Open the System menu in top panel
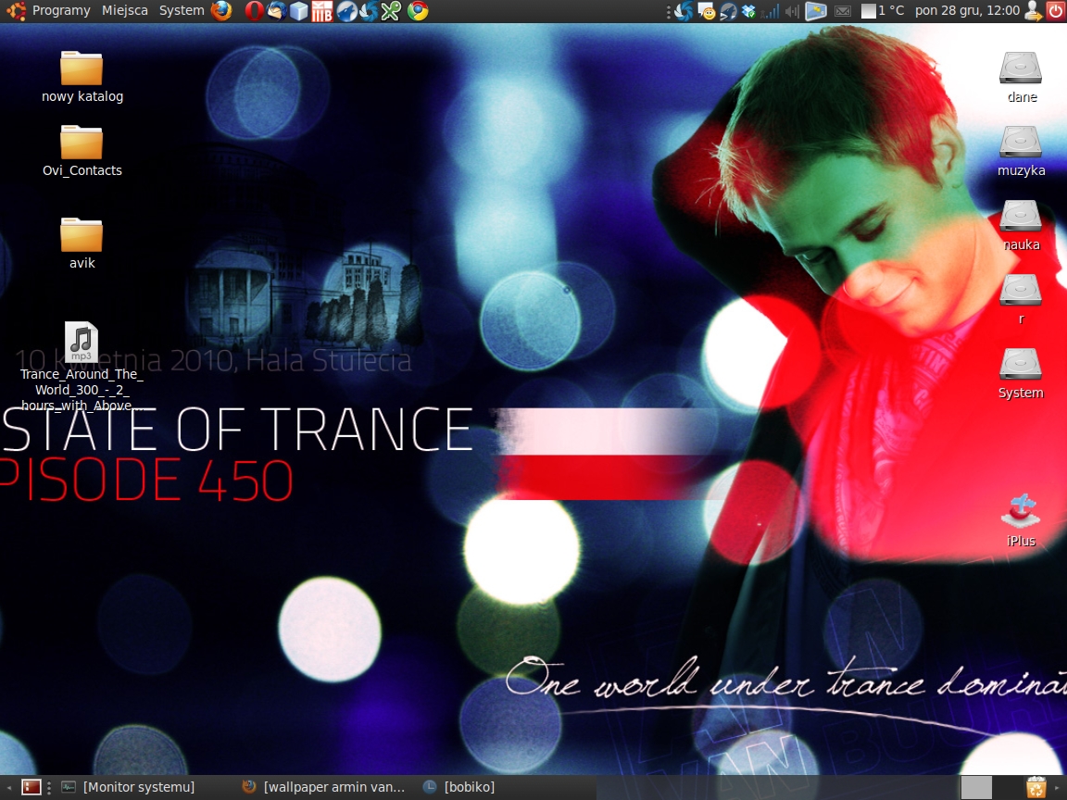This screenshot has height=800, width=1067. (x=181, y=10)
